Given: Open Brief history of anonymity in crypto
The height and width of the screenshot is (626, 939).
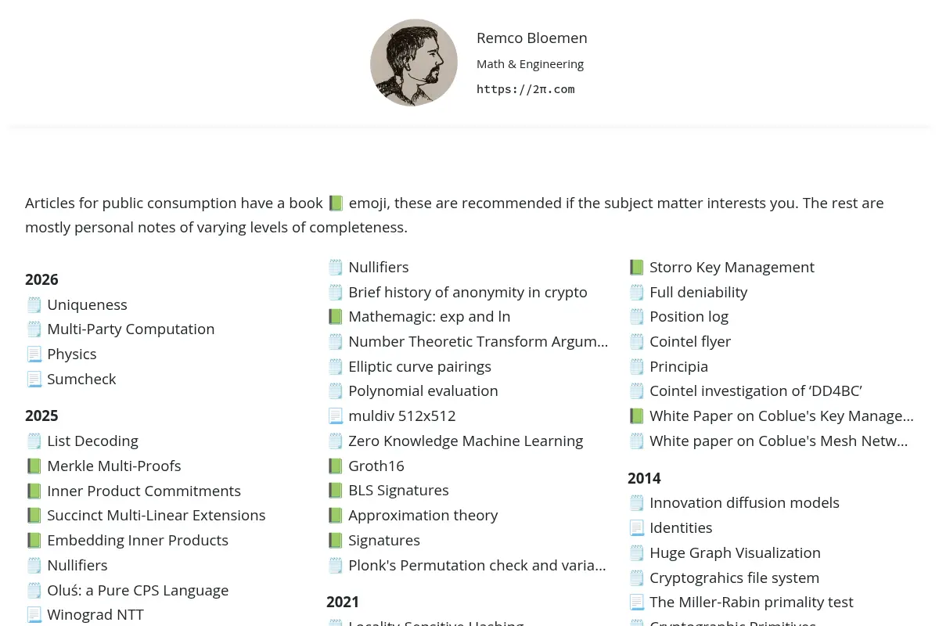Looking at the screenshot, I should [x=468, y=292].
